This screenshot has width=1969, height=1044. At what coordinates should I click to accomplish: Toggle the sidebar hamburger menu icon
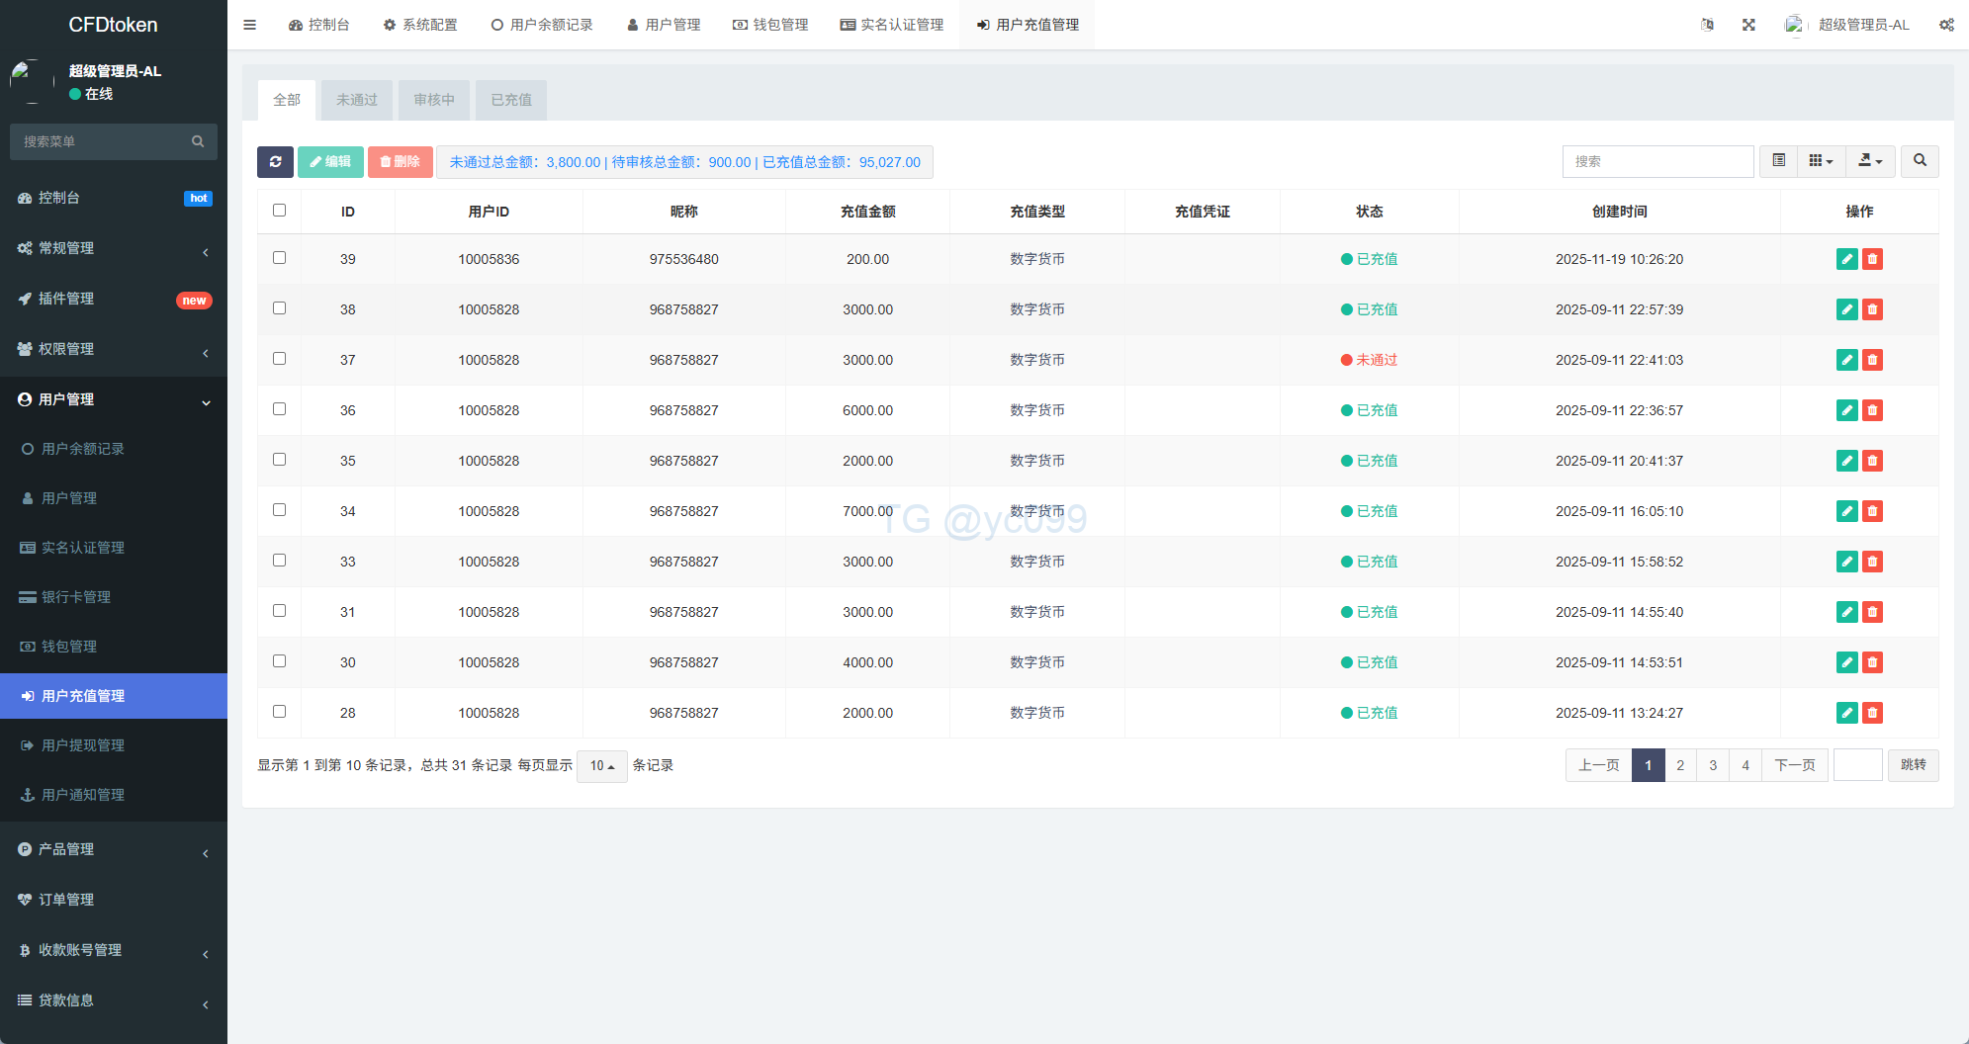(249, 25)
